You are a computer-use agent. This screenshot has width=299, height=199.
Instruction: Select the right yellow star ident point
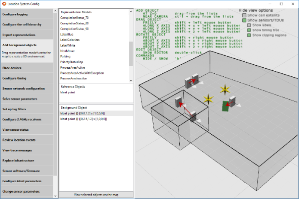pos(225,89)
